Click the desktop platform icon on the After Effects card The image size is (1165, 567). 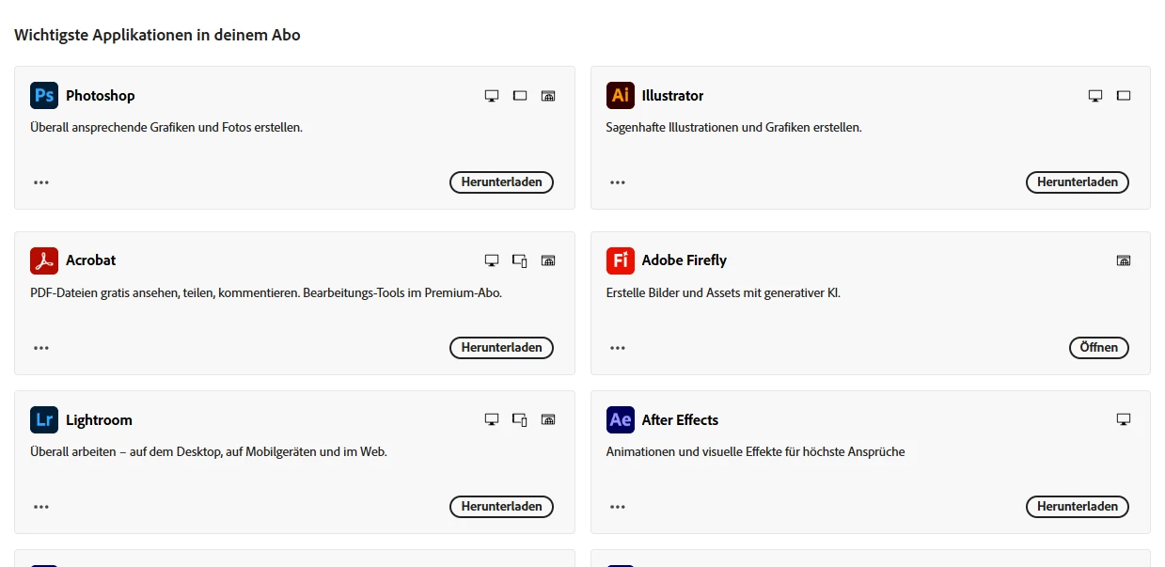point(1124,419)
